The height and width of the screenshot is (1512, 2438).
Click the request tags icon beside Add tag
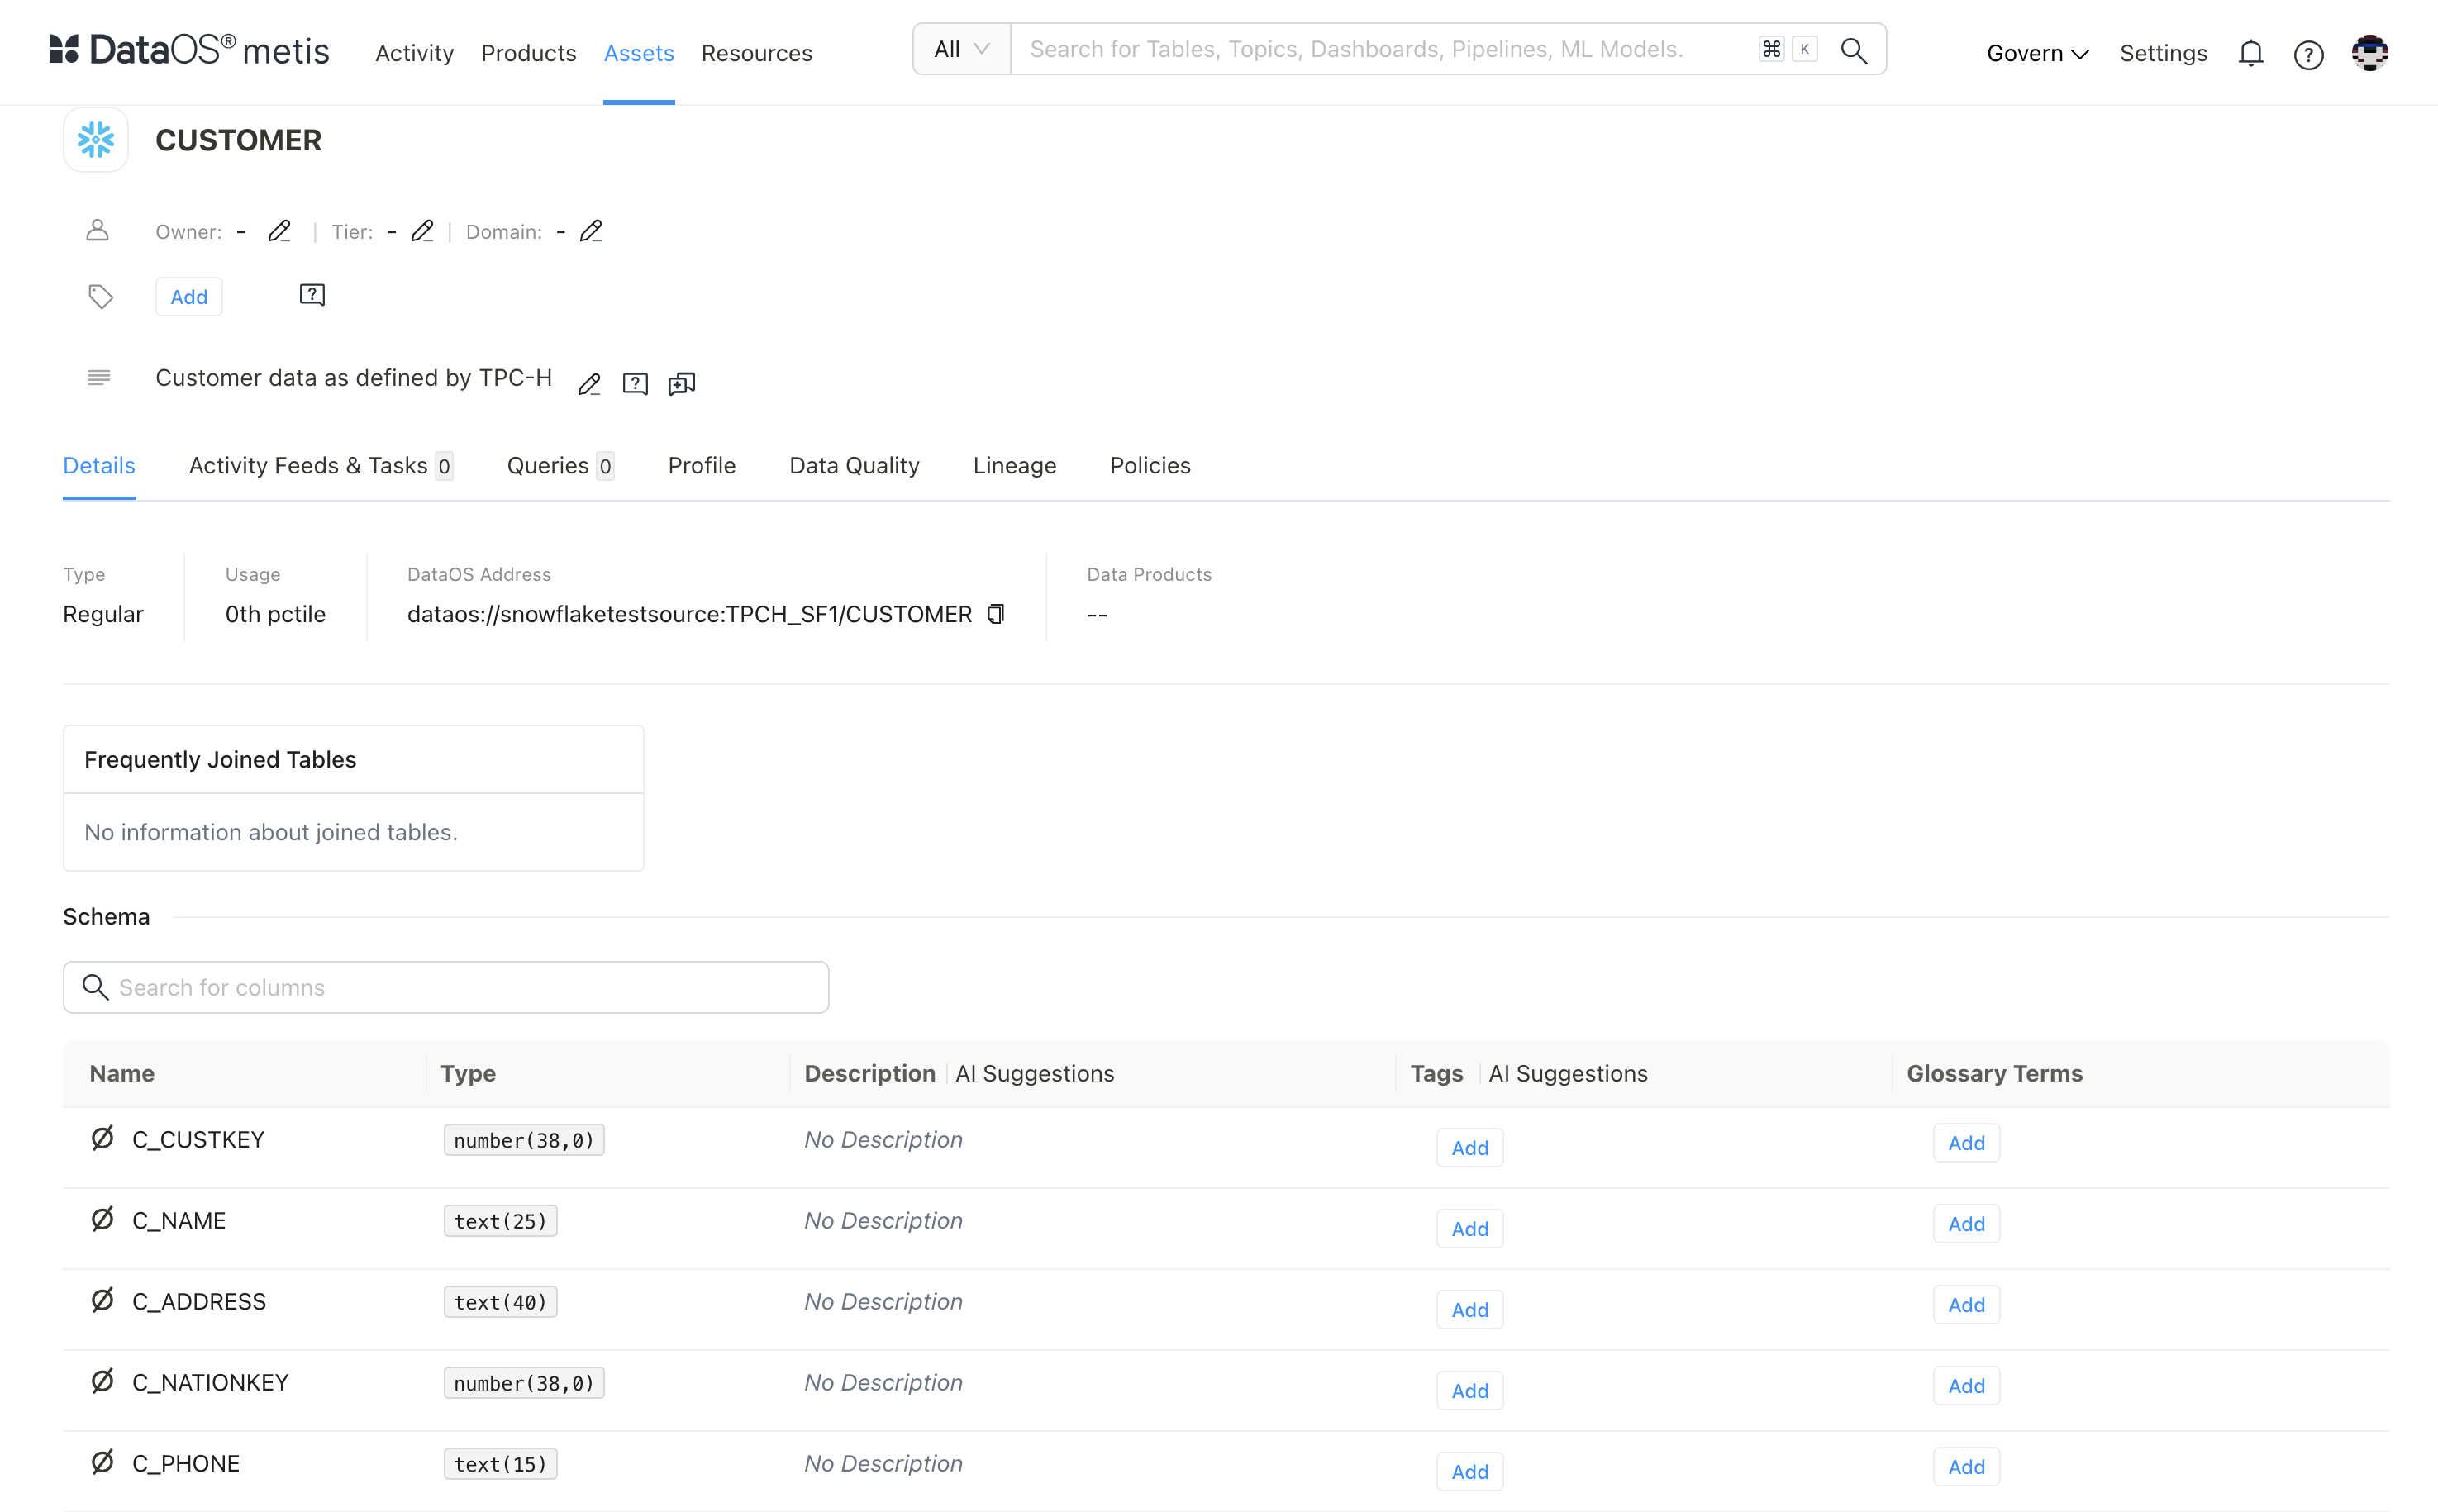pos(312,295)
